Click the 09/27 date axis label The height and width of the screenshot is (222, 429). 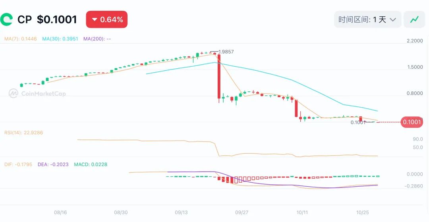[242, 212]
